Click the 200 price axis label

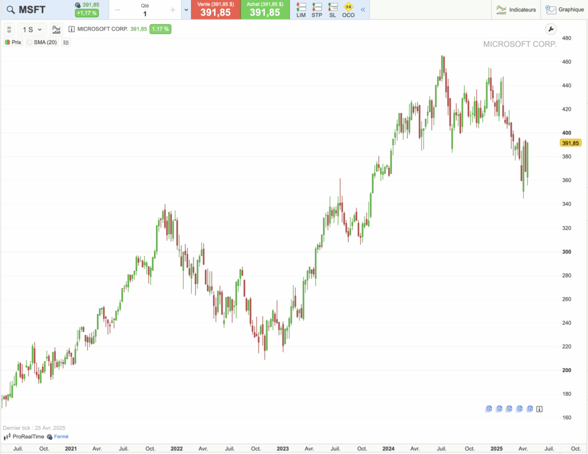click(567, 370)
